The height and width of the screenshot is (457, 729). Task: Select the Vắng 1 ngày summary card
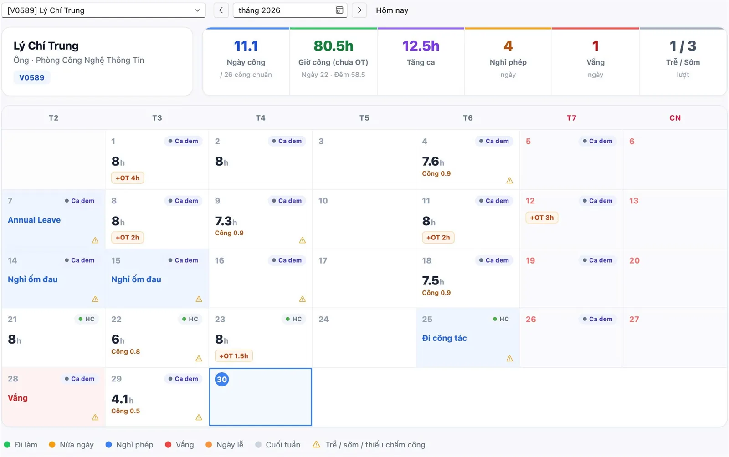596,61
